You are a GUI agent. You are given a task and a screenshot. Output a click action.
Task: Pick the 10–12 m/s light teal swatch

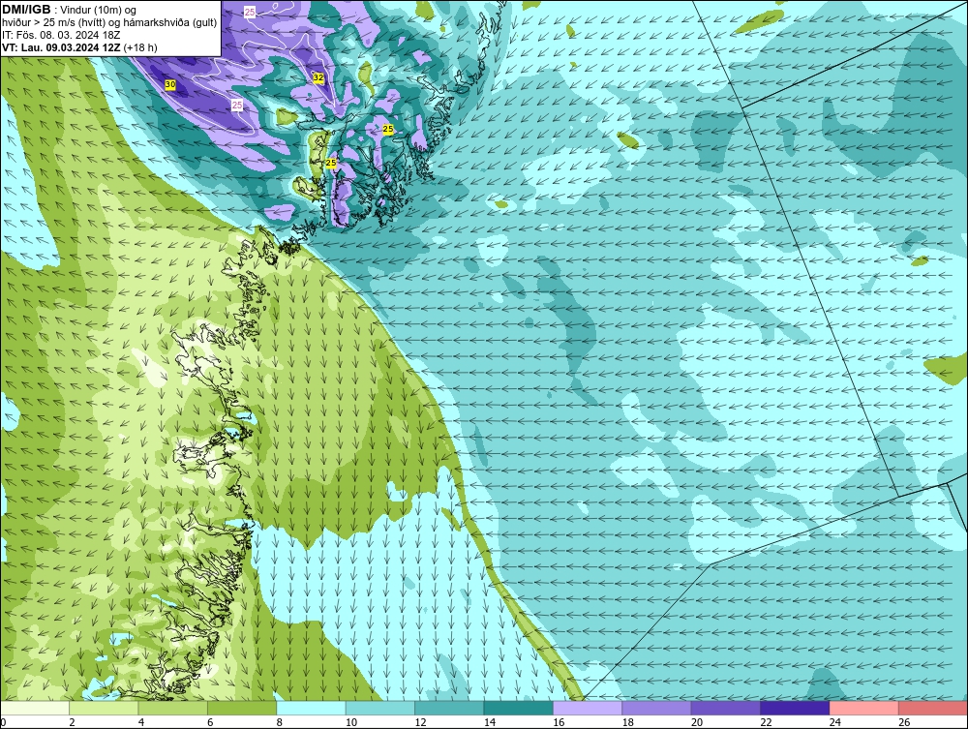380,708
